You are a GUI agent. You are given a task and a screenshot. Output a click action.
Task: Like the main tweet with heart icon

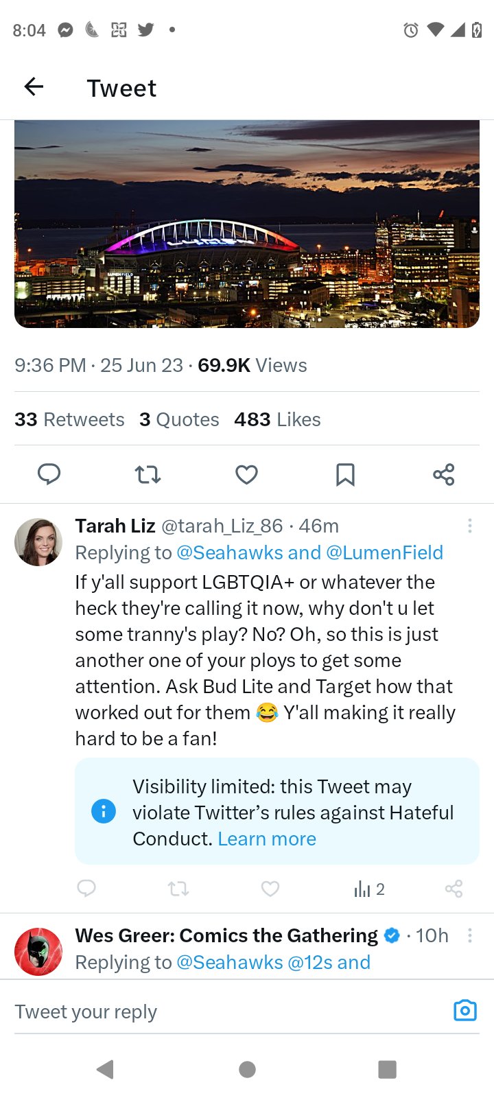coord(246,474)
